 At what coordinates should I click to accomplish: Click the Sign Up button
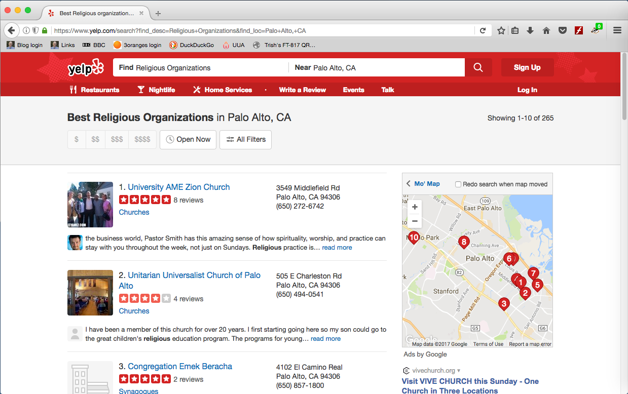(527, 67)
